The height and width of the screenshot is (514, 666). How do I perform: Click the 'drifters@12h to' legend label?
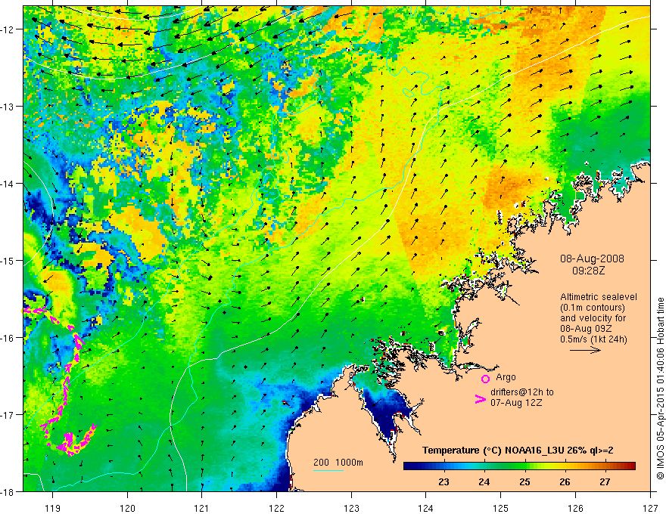[x=522, y=392]
